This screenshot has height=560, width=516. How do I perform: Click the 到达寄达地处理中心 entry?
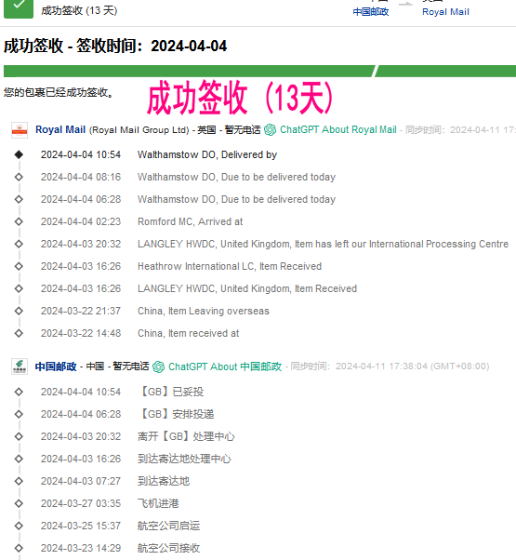click(136, 459)
